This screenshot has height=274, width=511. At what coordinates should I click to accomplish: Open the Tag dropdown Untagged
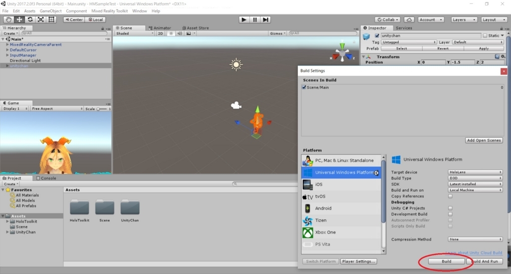coord(409,42)
